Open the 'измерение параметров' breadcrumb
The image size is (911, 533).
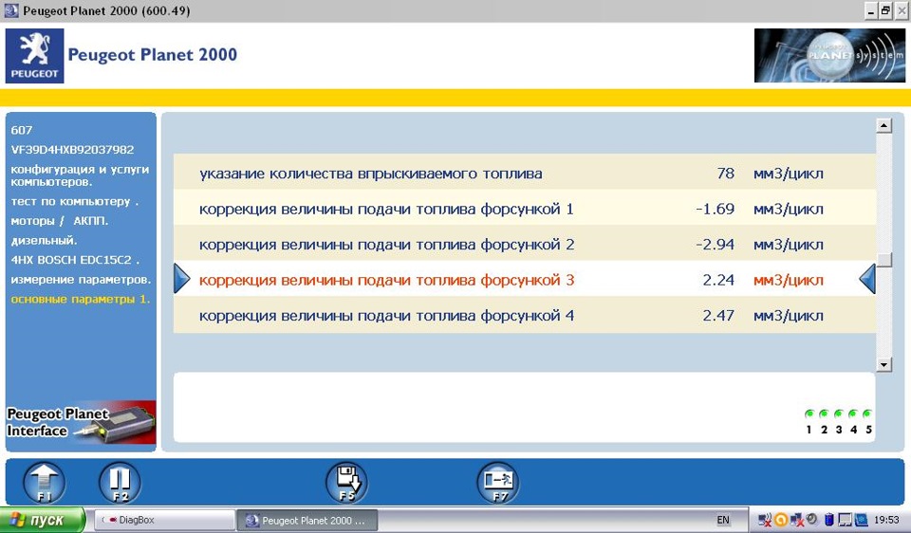(81, 279)
